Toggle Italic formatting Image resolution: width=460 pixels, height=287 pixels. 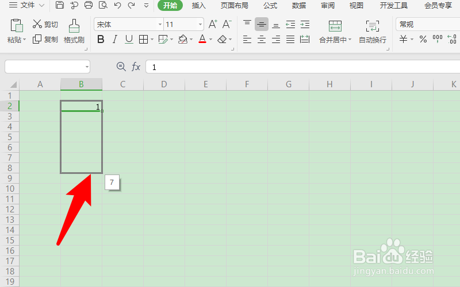click(x=114, y=39)
